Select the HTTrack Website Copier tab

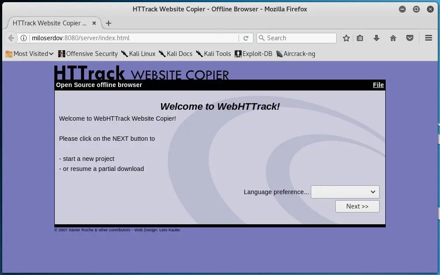click(x=49, y=23)
